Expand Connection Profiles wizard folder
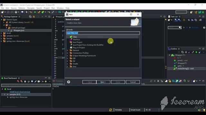206x115 pixels. (x=68, y=53)
